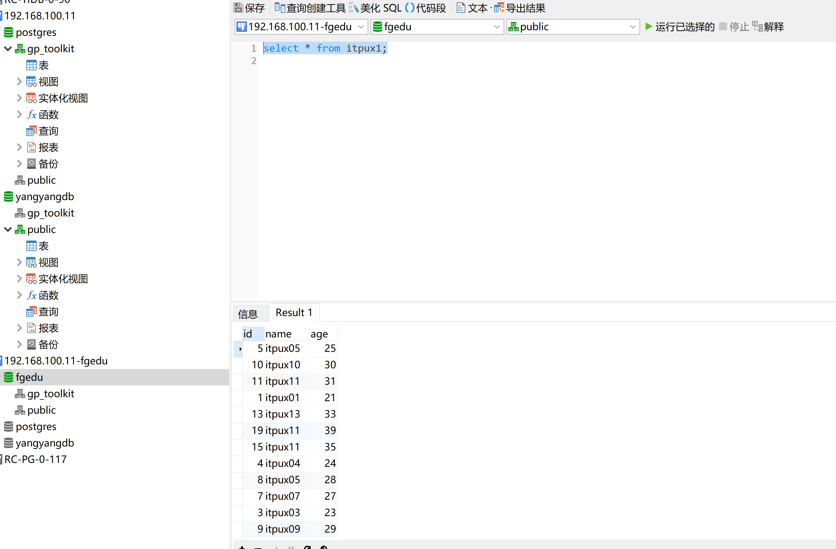
Task: Expand 报表 under the expanded gp_toolkit
Action: click(19, 147)
